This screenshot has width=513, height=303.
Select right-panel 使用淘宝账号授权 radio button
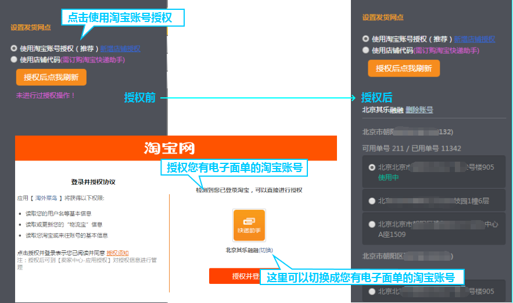(366, 39)
